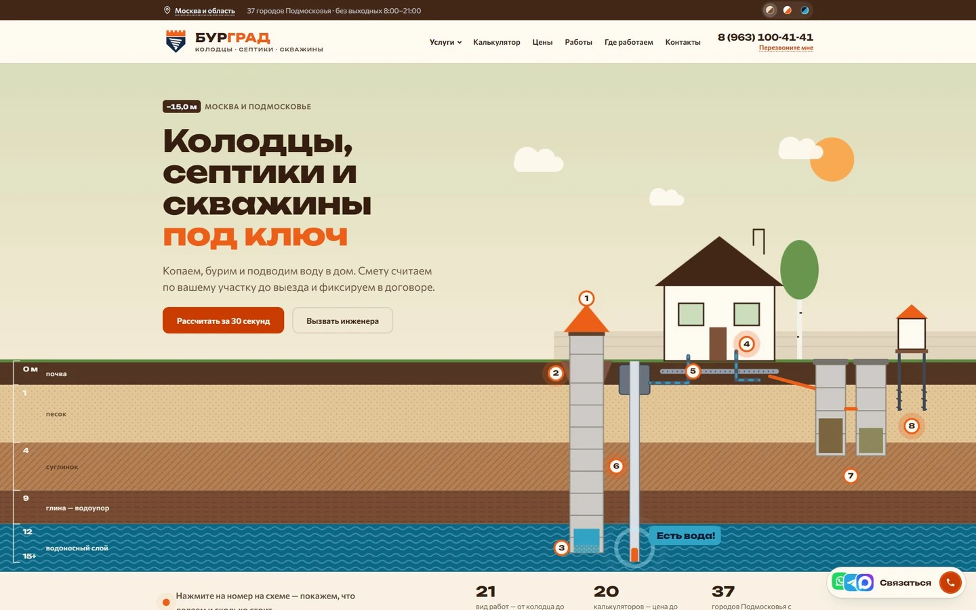Click the Вызвать инженера button

(x=342, y=321)
